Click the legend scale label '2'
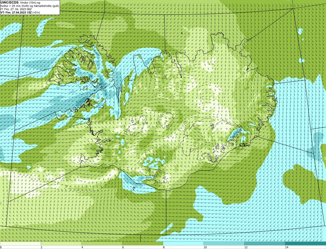Viewport: 326px width, 249px height. click(41, 247)
